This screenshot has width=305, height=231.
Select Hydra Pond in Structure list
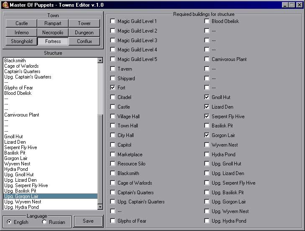50,169
